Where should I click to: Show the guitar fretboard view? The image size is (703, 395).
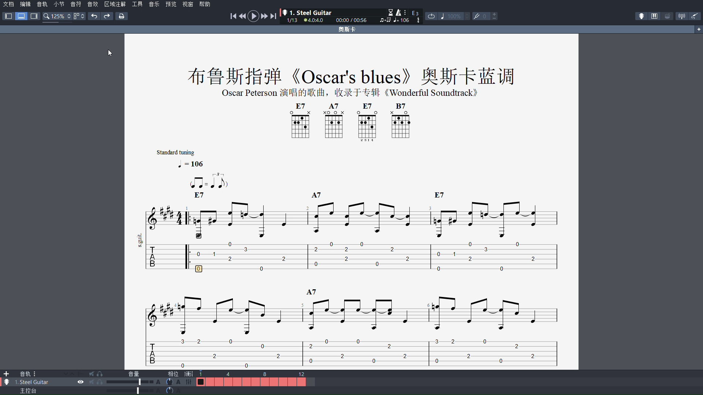tap(641, 16)
